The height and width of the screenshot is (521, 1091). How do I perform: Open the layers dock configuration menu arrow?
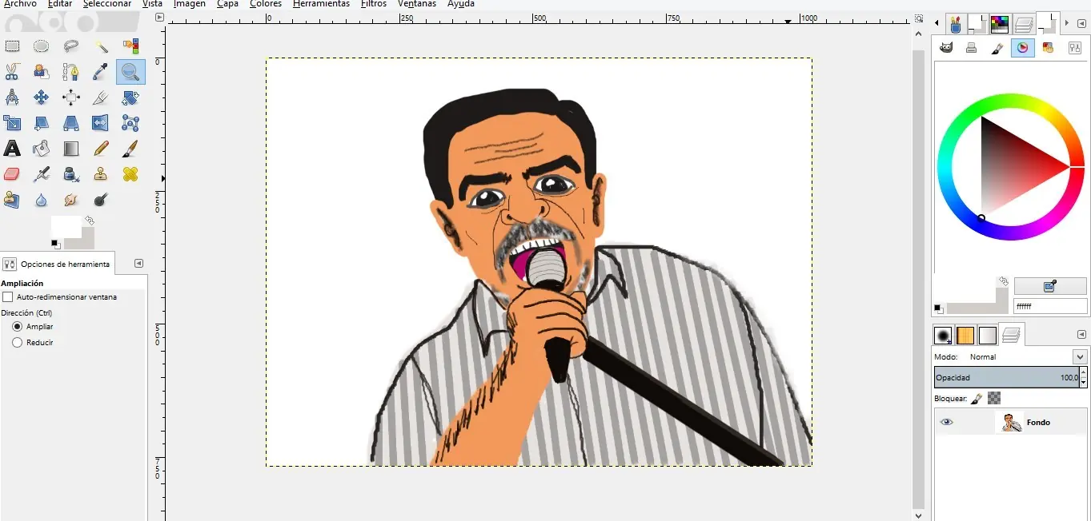(x=1081, y=334)
